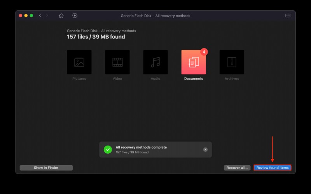The image size is (311, 194).
Task: Click the Video label text
Action: pyautogui.click(x=117, y=79)
